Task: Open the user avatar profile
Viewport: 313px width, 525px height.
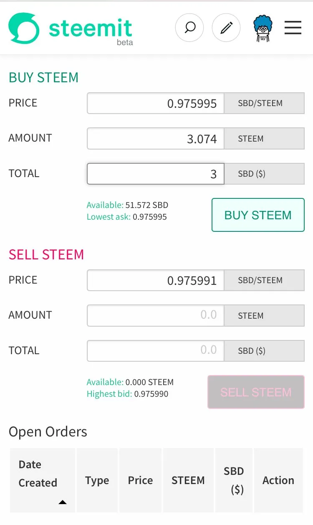Action: click(x=263, y=28)
